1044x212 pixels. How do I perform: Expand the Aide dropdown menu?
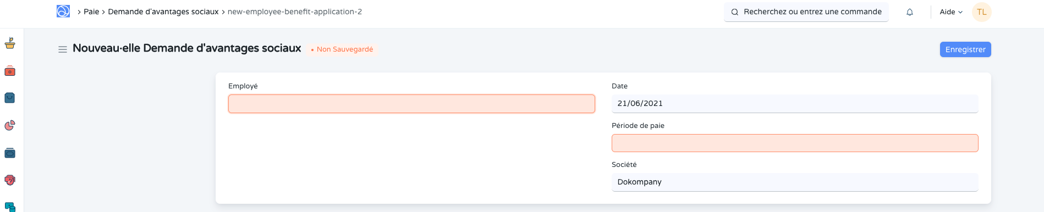(x=951, y=12)
